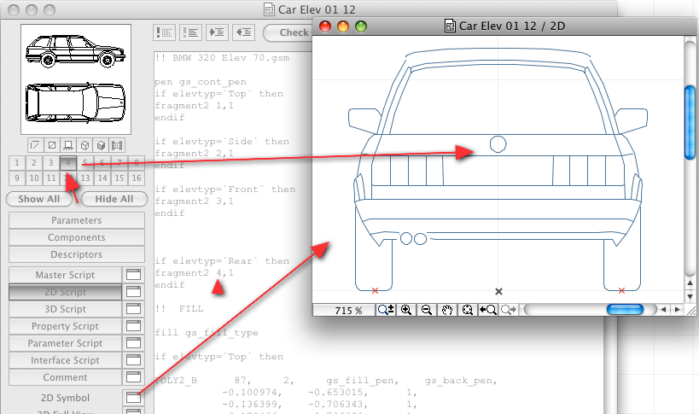This screenshot has width=699, height=414.
Task: Switch to the Property Script
Action: [65, 326]
